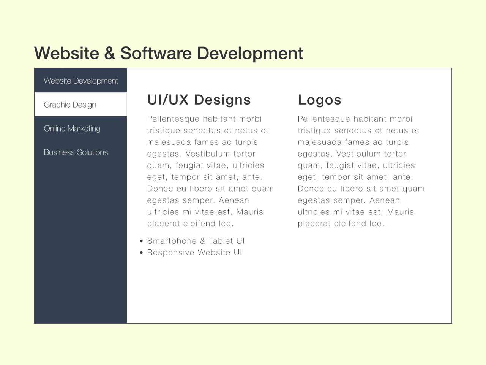
Task: Select the Smartphone & Tablet UI list item
Action: [196, 241]
